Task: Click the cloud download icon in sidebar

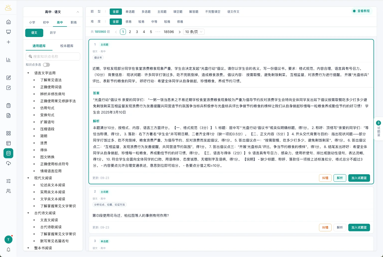Action: [x=8, y=163]
